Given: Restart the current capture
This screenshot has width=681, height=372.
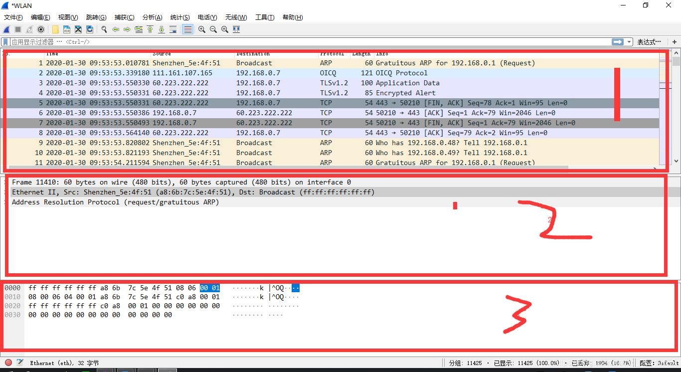Looking at the screenshot, I should coord(29,29).
